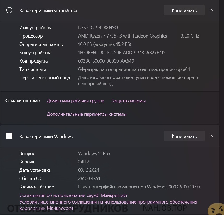Copy device specifications with Копировать button
Image resolution: width=224 pixels, height=215 pixels.
pos(184,10)
